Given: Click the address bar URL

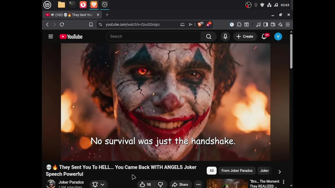Looking at the screenshot, I should point(133,25).
